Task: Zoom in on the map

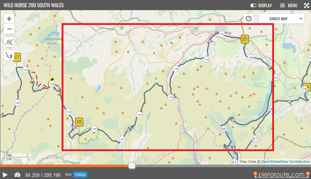Action: [9, 19]
